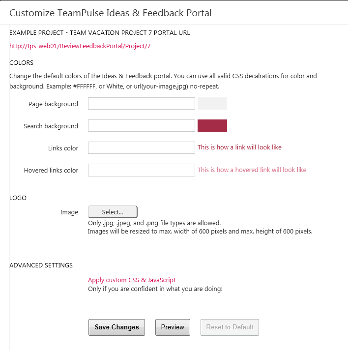Open the logo image Select... button

pyautogui.click(x=113, y=212)
